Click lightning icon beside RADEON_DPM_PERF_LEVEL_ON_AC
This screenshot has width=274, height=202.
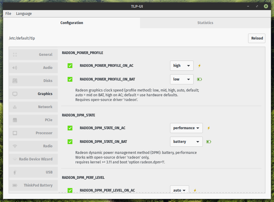pos(195,190)
